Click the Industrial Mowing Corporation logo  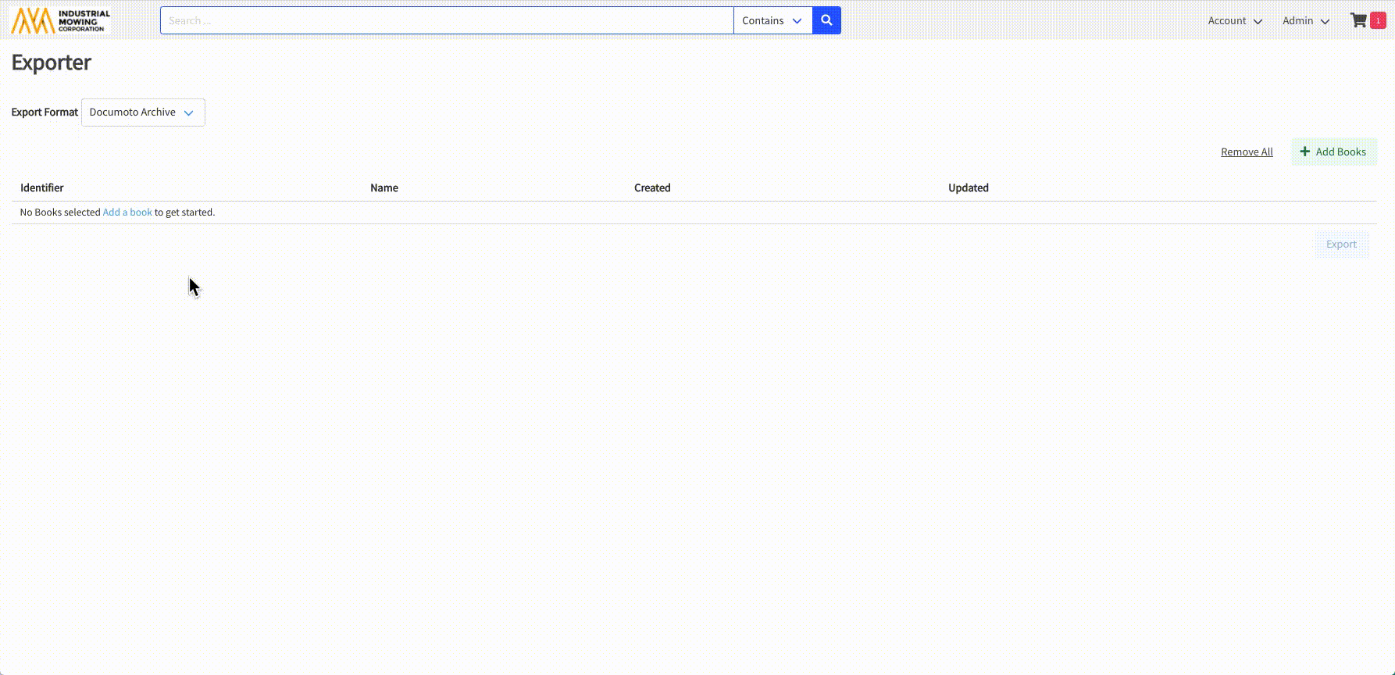tap(61, 21)
